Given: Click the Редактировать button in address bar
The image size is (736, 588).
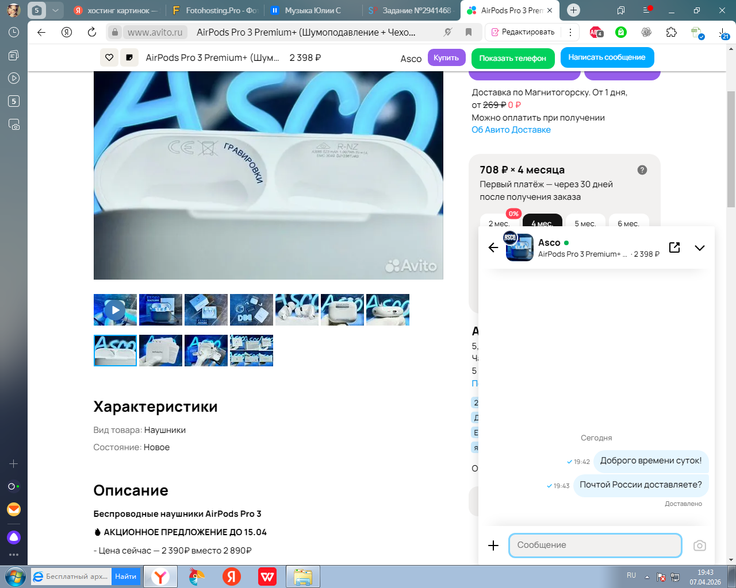Looking at the screenshot, I should coord(523,32).
